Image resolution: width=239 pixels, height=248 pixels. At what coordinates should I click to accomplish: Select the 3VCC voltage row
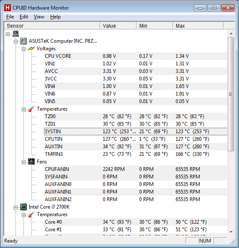(136, 79)
